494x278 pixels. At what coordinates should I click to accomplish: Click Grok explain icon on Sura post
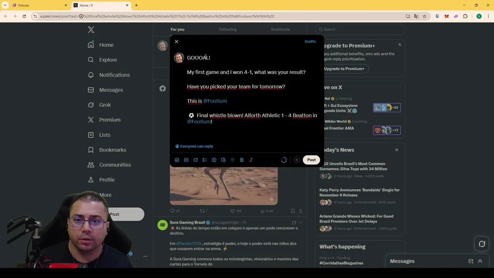[x=294, y=223]
